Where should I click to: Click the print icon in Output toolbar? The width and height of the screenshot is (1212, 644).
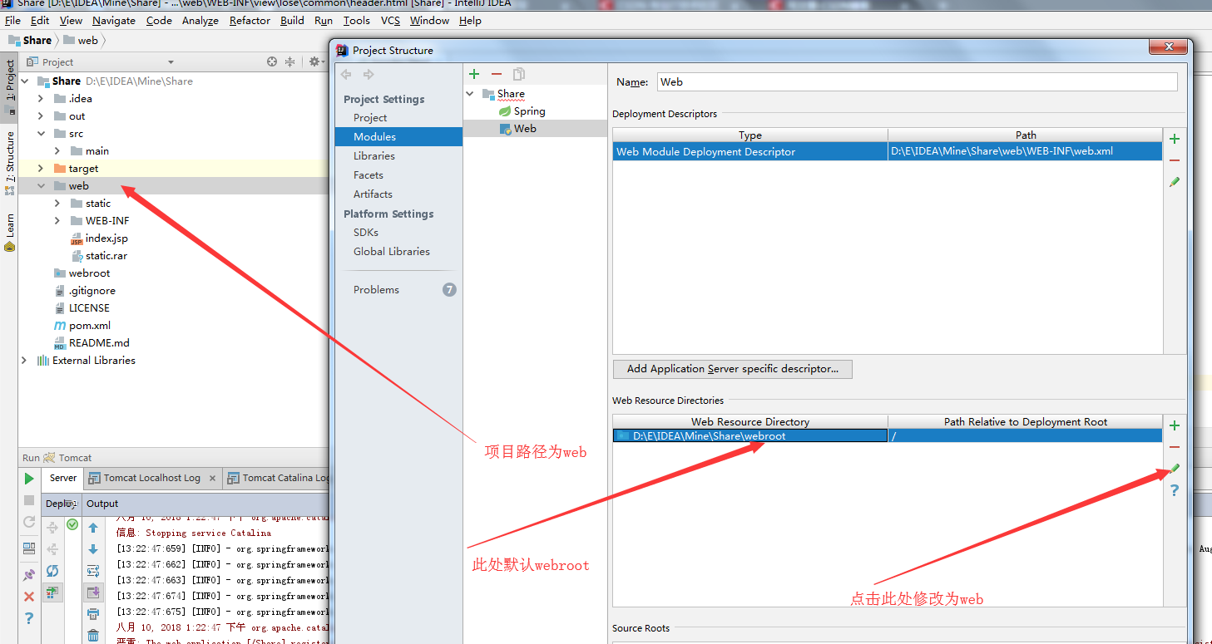tap(93, 614)
